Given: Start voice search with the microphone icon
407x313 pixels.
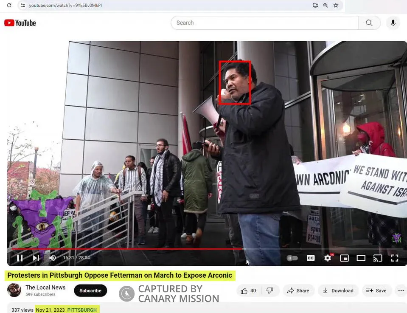Looking at the screenshot, I should pos(393,23).
